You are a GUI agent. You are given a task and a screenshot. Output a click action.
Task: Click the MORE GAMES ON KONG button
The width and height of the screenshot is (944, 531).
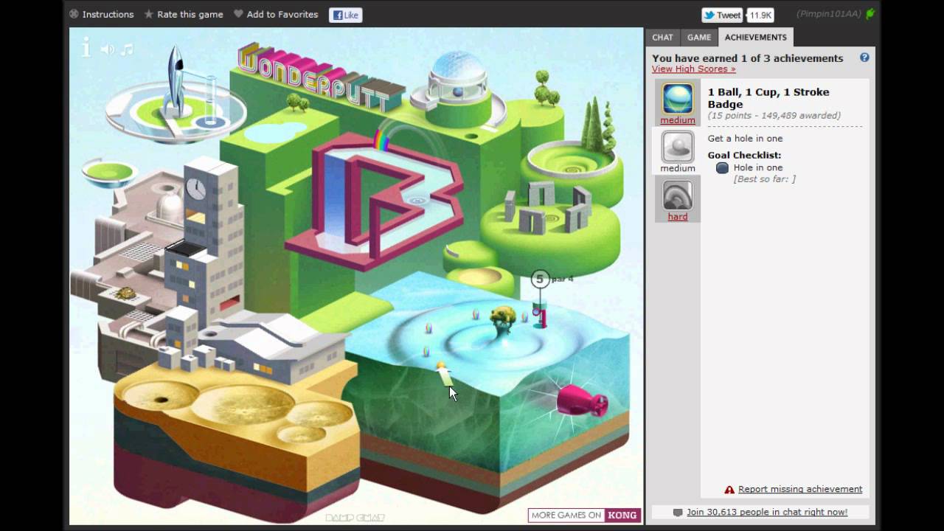click(x=584, y=515)
